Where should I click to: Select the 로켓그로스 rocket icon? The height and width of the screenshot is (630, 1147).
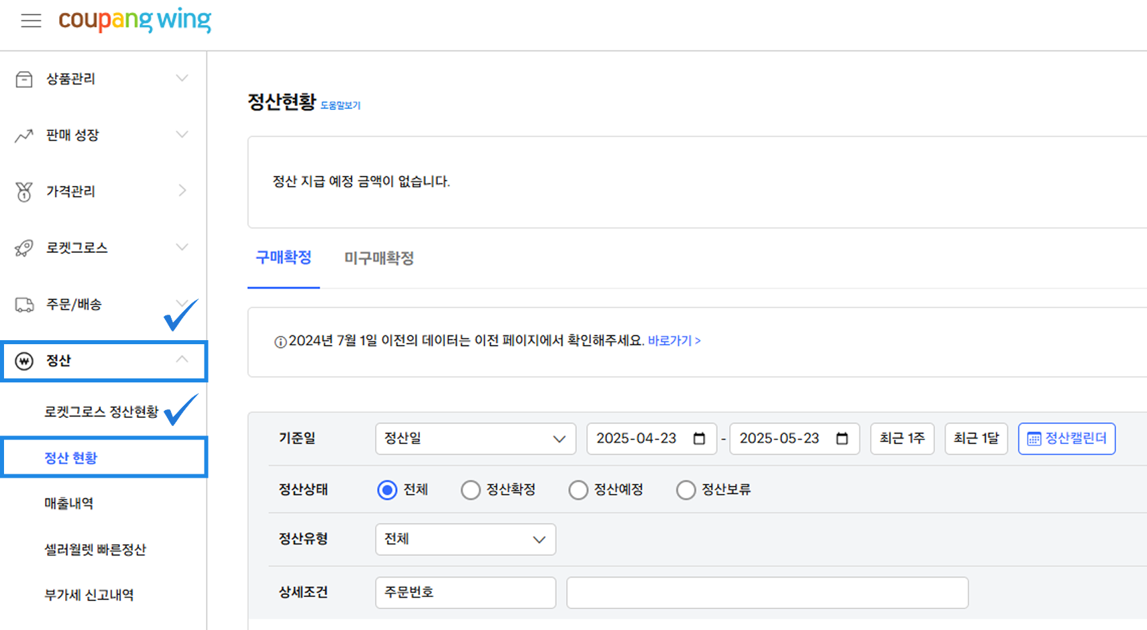(x=24, y=248)
